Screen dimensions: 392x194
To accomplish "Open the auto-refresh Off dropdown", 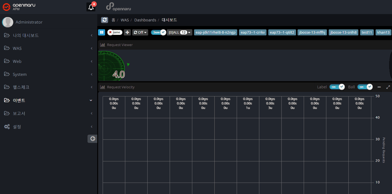I will point(140,33).
